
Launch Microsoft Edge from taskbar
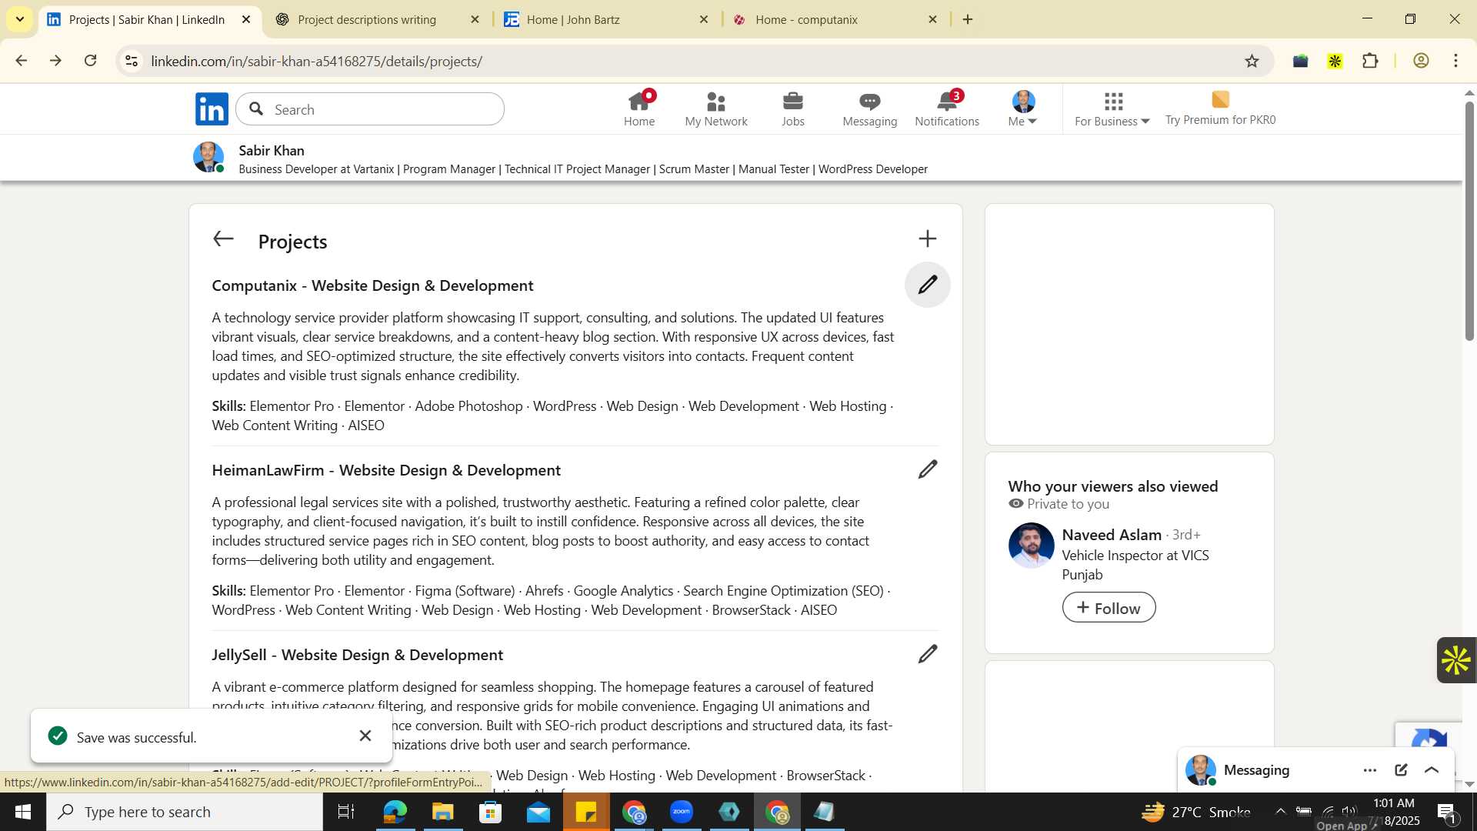[x=395, y=812]
